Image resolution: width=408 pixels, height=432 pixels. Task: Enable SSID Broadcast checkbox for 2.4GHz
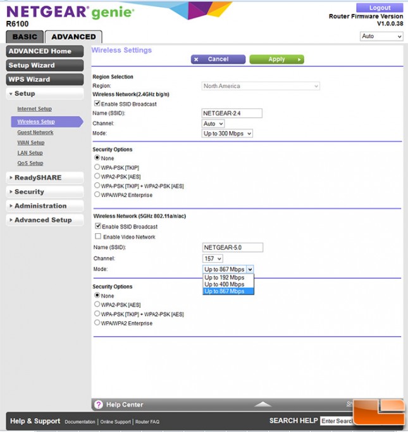click(97, 103)
